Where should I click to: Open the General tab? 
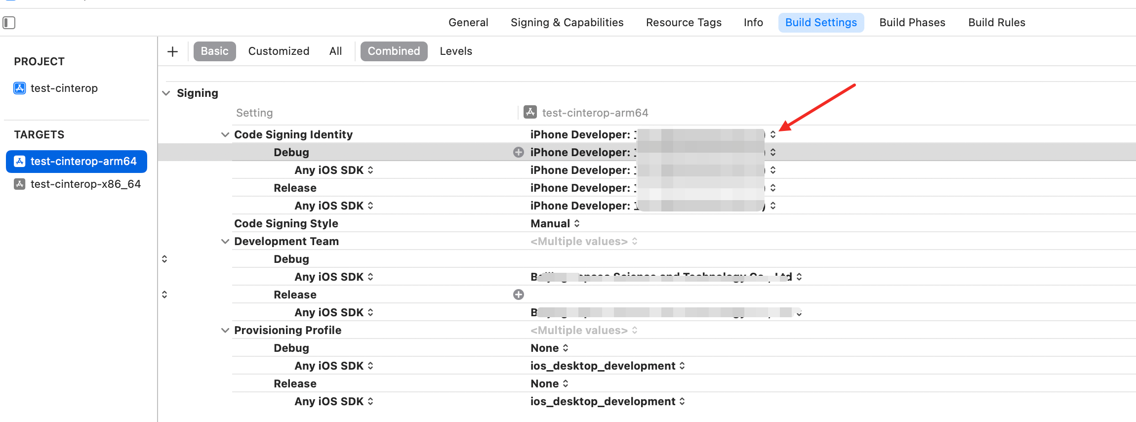coord(468,23)
